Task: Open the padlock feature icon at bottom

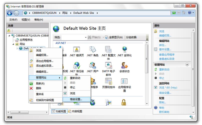Action: point(124,102)
